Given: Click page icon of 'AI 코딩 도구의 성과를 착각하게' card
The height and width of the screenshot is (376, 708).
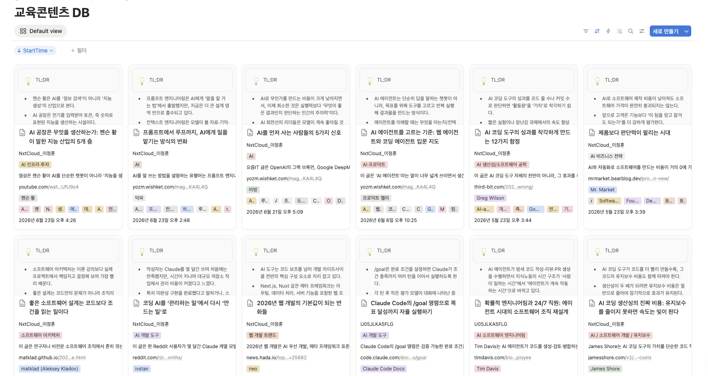Looking at the screenshot, I should coord(478,132).
